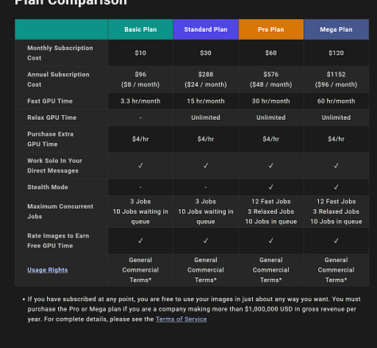The image size is (377, 348).
Task: Click the 30 hr/month Fast GPU cell
Action: click(271, 101)
